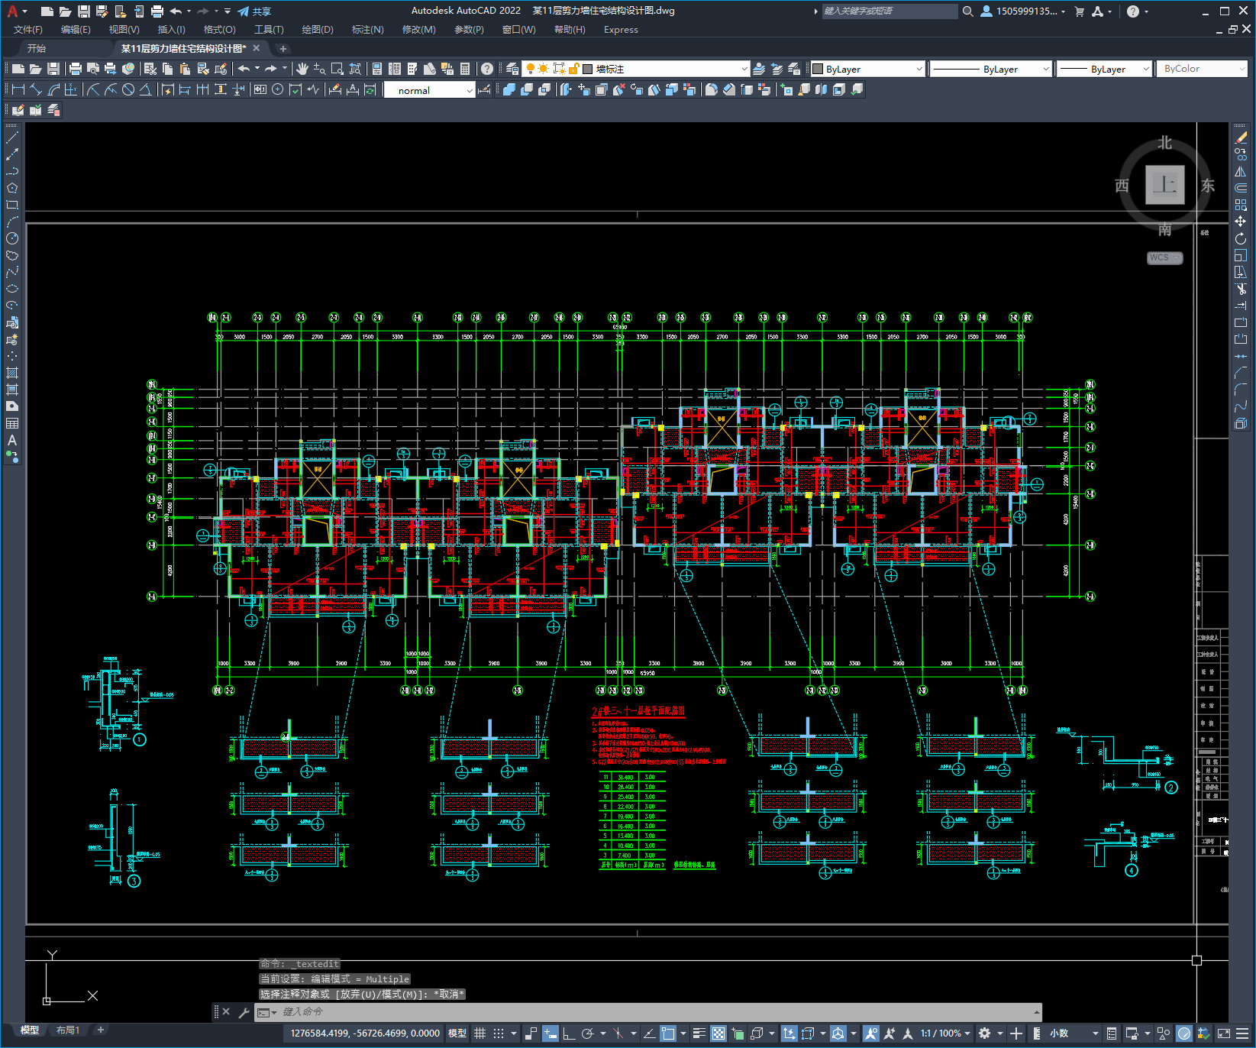Select the Circle tool in draw toolbar
The image size is (1256, 1048).
[12, 238]
